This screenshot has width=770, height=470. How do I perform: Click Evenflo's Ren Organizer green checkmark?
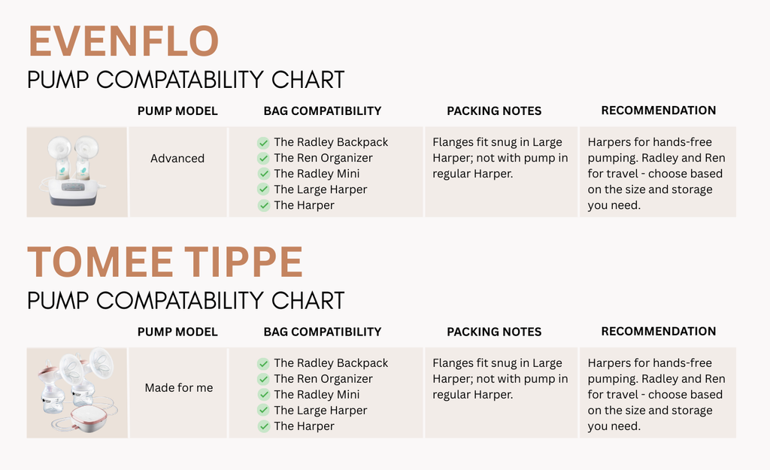click(x=263, y=158)
